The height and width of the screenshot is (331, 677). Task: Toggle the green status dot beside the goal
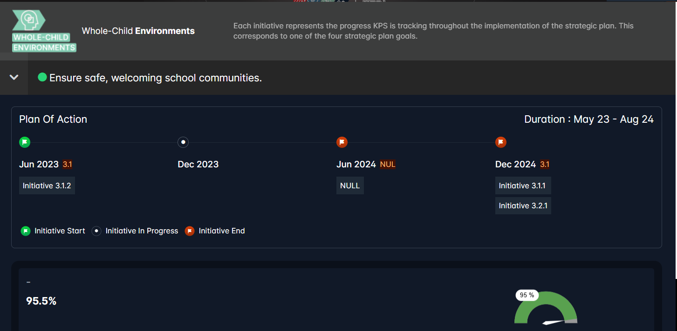(42, 77)
